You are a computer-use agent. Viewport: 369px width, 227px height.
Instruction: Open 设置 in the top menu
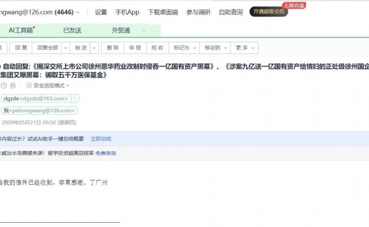tap(101, 12)
